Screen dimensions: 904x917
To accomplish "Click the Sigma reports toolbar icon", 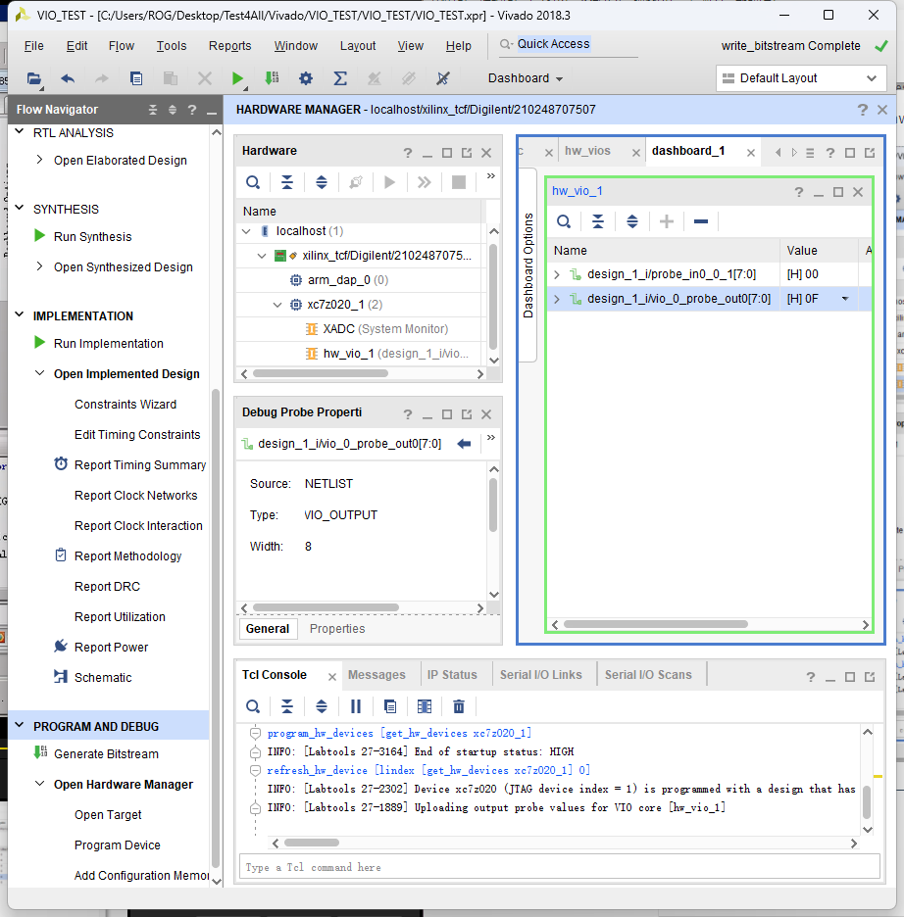I will click(340, 78).
